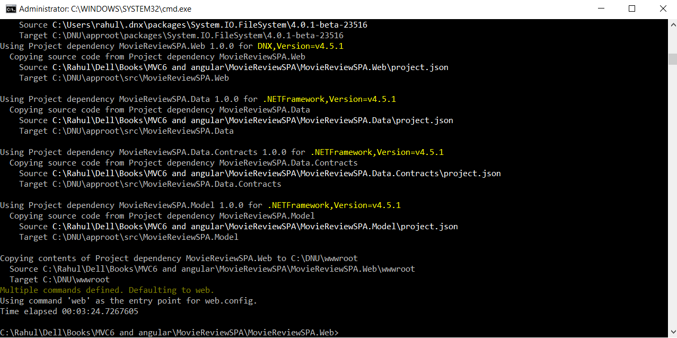Screen dimensions: 677x338
Task: Click 'Target C:\DNU\approot\src\MovieReviewSPA.Web' line
Action: (x=124, y=78)
